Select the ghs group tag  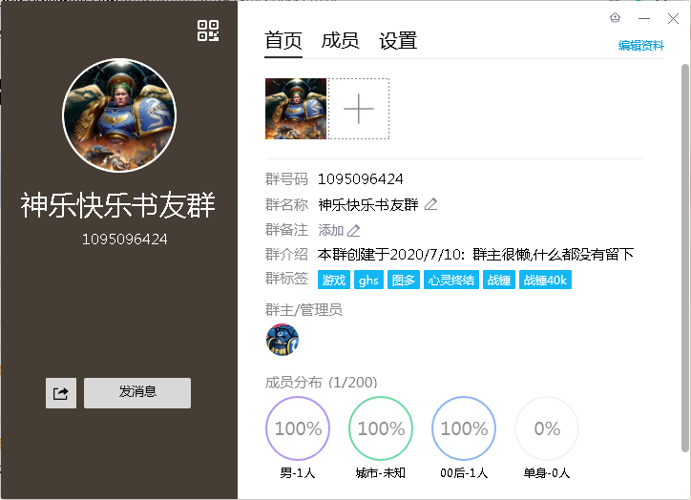click(368, 281)
